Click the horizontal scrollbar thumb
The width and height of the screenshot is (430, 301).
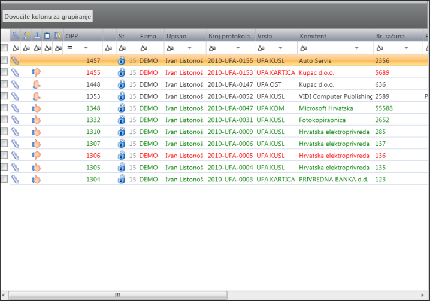[117, 295]
